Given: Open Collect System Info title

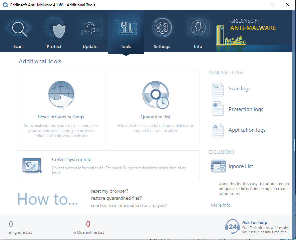Looking at the screenshot, I should coord(72,159).
